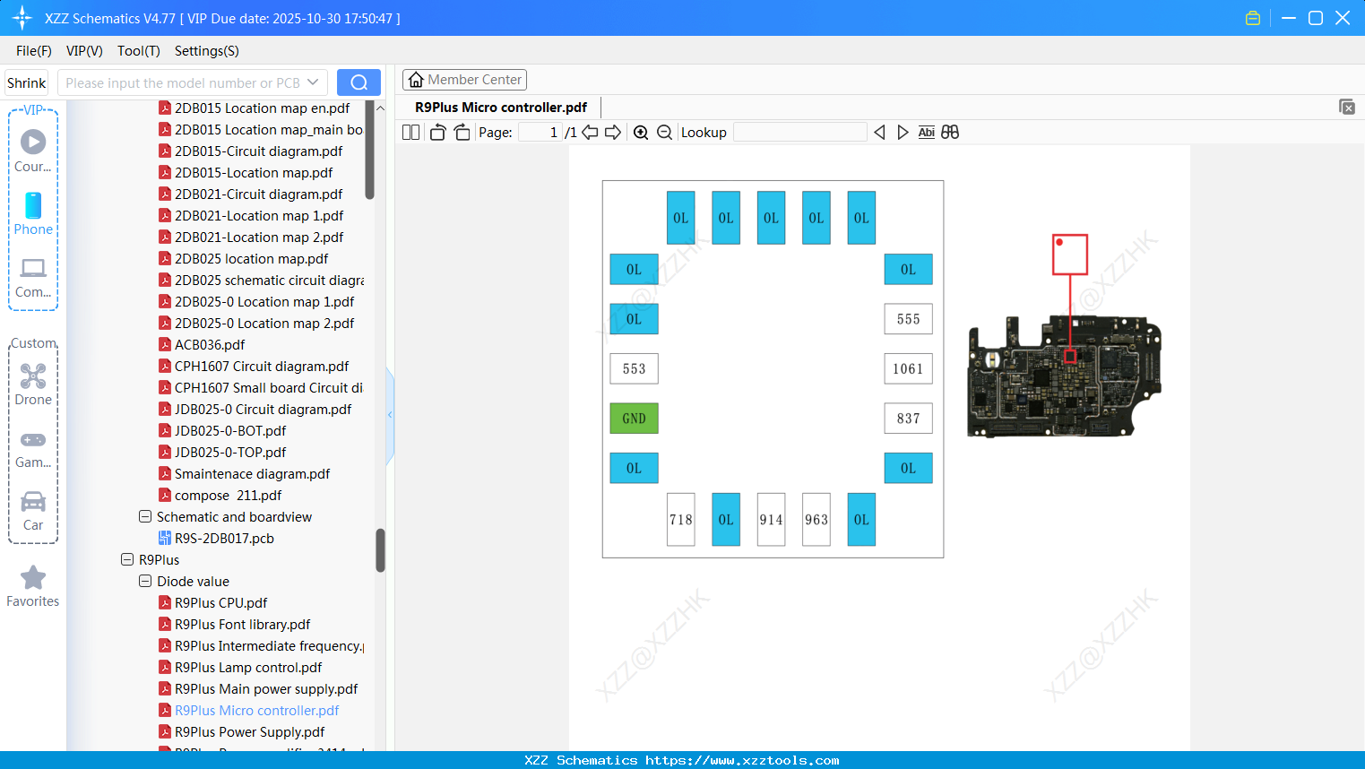
Task: Open the model number dropdown arrow
Action: pos(313,82)
